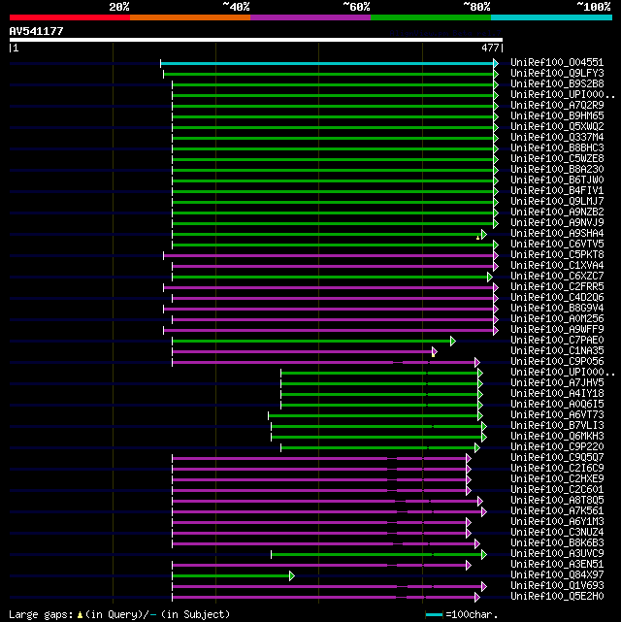621x622 pixels.
Task: Click the AV541177 query name label
Action: point(37,31)
